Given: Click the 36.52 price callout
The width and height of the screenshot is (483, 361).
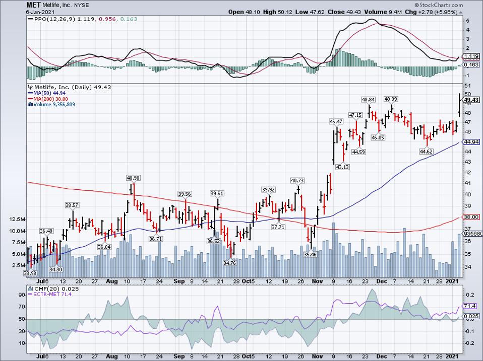Looking at the screenshot, I should coord(214,241).
